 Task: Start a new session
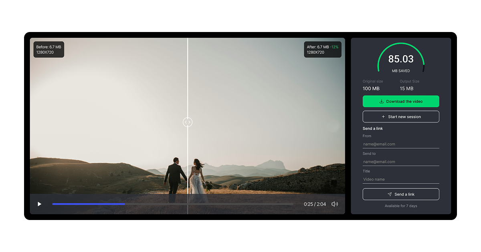tap(401, 116)
